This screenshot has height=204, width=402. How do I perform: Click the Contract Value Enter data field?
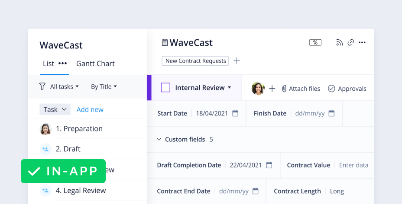click(x=353, y=165)
